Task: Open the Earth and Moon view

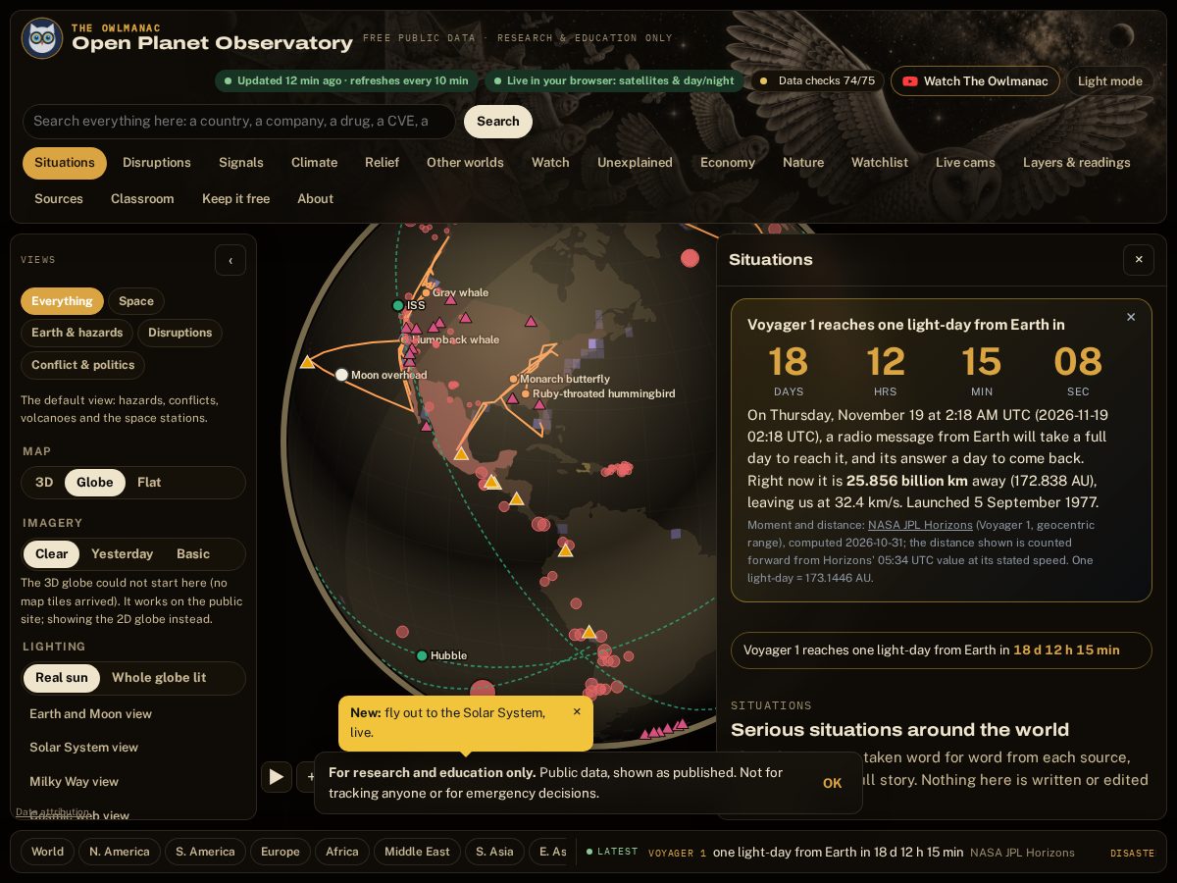Action: point(90,713)
